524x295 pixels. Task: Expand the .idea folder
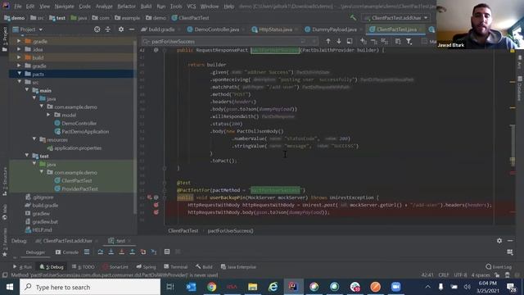click(x=19, y=49)
